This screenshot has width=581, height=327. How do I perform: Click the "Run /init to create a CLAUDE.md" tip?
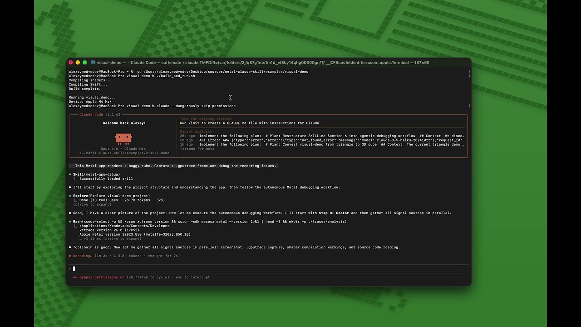[249, 123]
